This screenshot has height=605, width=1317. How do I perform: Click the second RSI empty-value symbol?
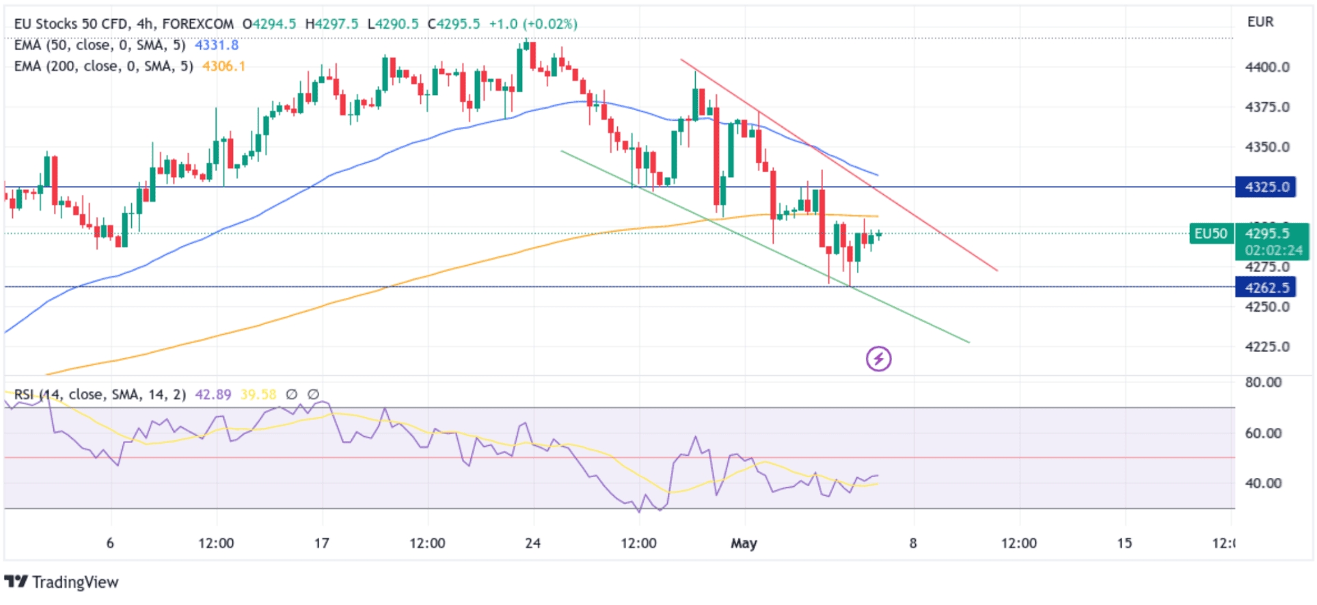click(x=313, y=394)
